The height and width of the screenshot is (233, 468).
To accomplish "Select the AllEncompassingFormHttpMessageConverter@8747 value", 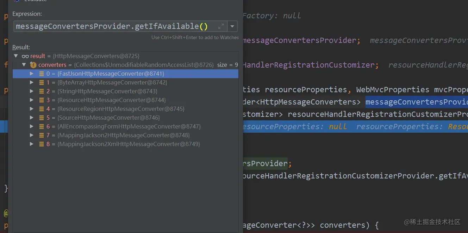I will [129, 126].
